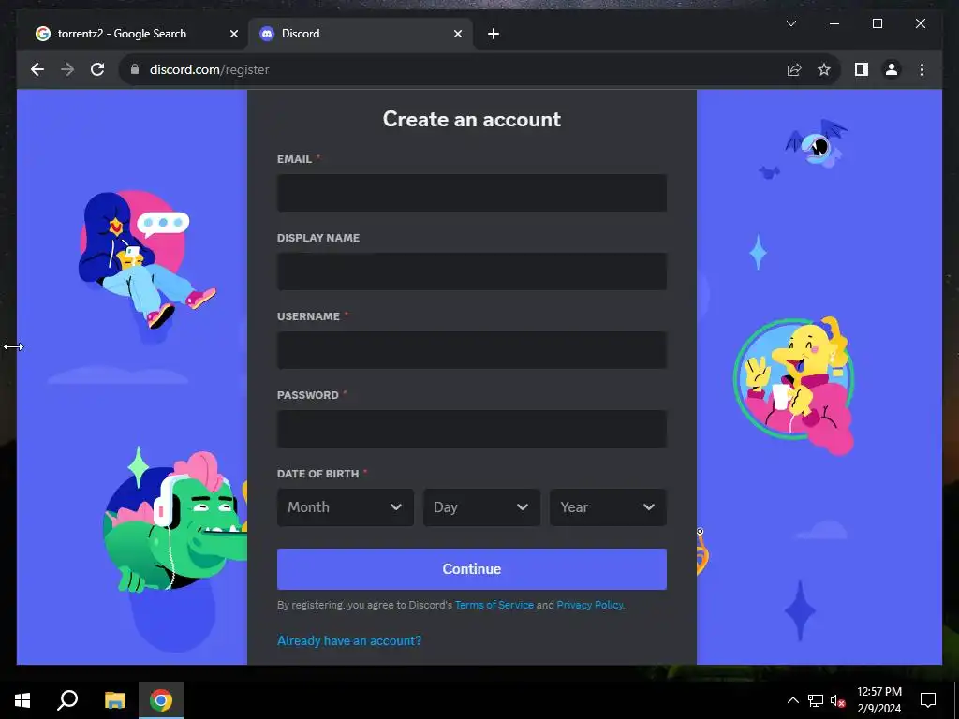
Task: Click the forward navigation arrow
Action: pos(67,69)
